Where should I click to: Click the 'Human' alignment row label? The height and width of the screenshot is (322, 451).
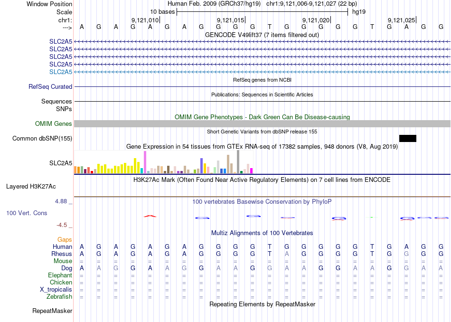tap(62, 246)
